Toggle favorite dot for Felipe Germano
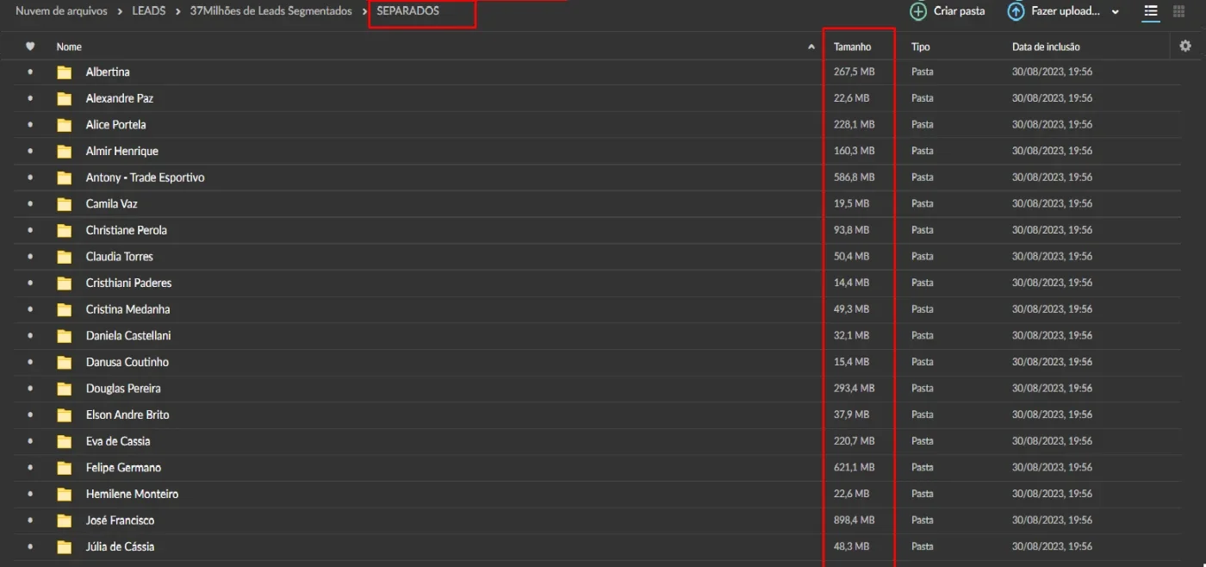 pos(30,468)
